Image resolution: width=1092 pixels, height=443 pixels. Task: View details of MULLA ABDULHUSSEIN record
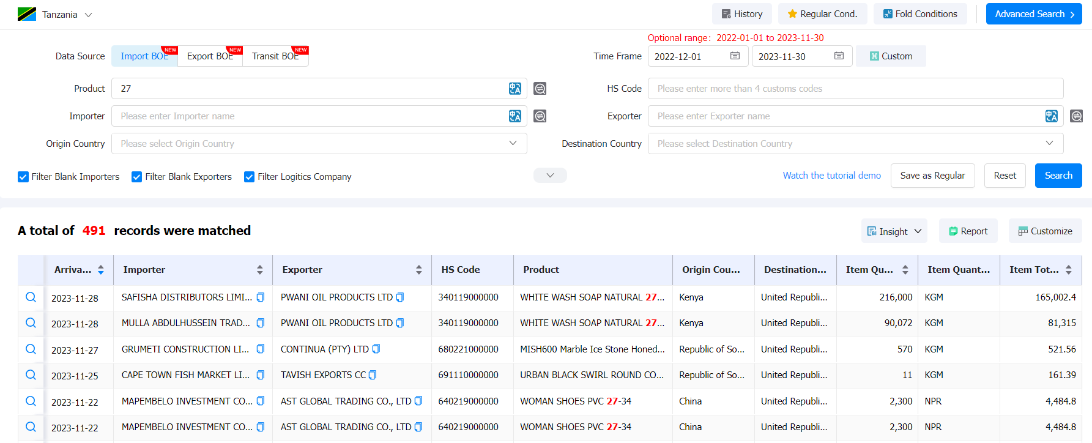pos(31,323)
